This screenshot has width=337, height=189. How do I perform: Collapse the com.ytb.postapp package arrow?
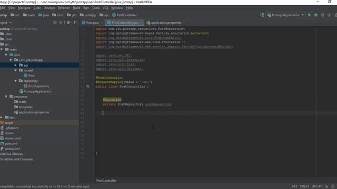(11, 60)
